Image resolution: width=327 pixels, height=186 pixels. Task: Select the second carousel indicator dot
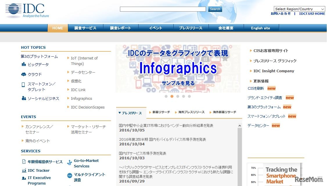point(172,96)
